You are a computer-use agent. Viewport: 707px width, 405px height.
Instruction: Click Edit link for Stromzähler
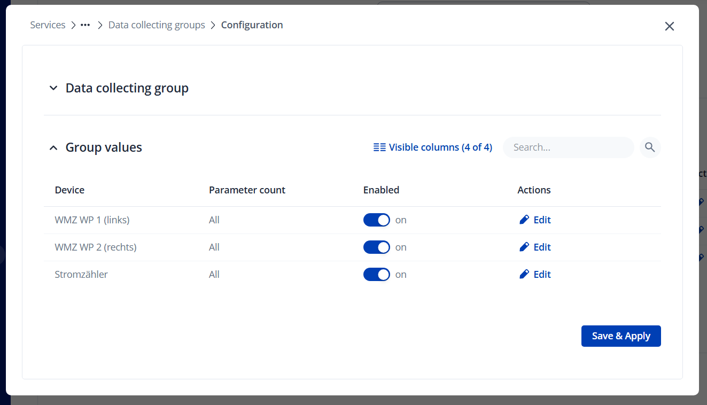(542, 275)
